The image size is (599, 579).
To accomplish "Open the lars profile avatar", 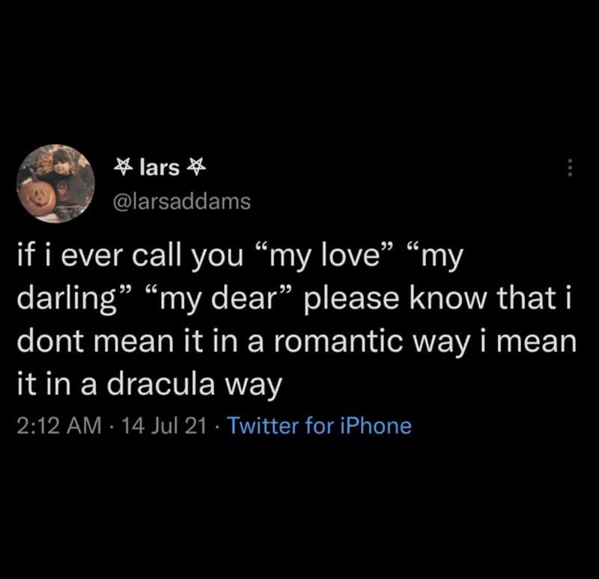I will click(x=56, y=184).
